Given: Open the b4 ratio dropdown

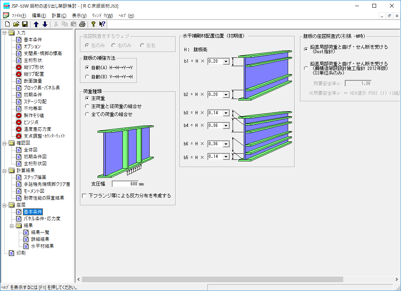Looking at the screenshot, I should pos(225,125).
